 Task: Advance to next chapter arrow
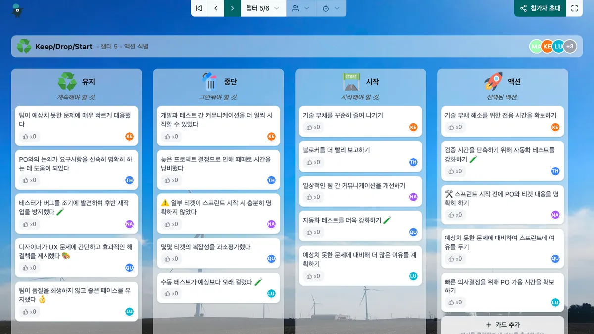[x=232, y=8]
